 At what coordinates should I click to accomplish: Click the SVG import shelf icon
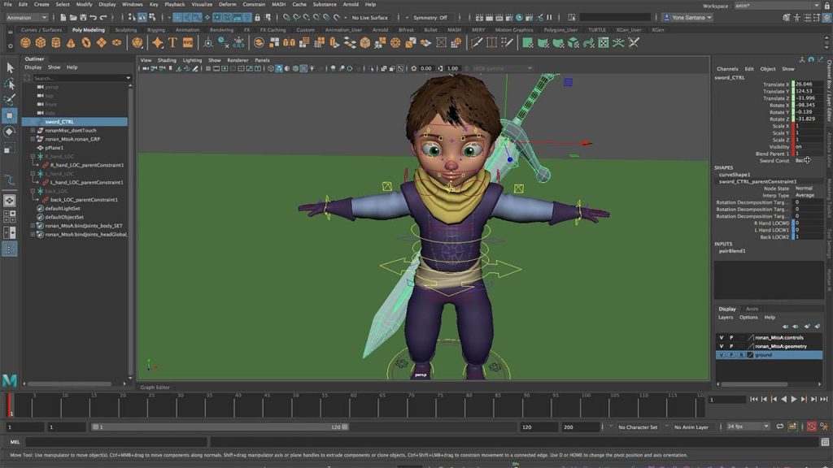point(188,42)
